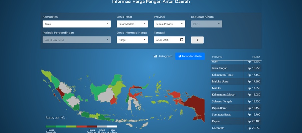Select the Gorontalo row
The height and width of the screenshot is (133, 302).
(236, 128)
